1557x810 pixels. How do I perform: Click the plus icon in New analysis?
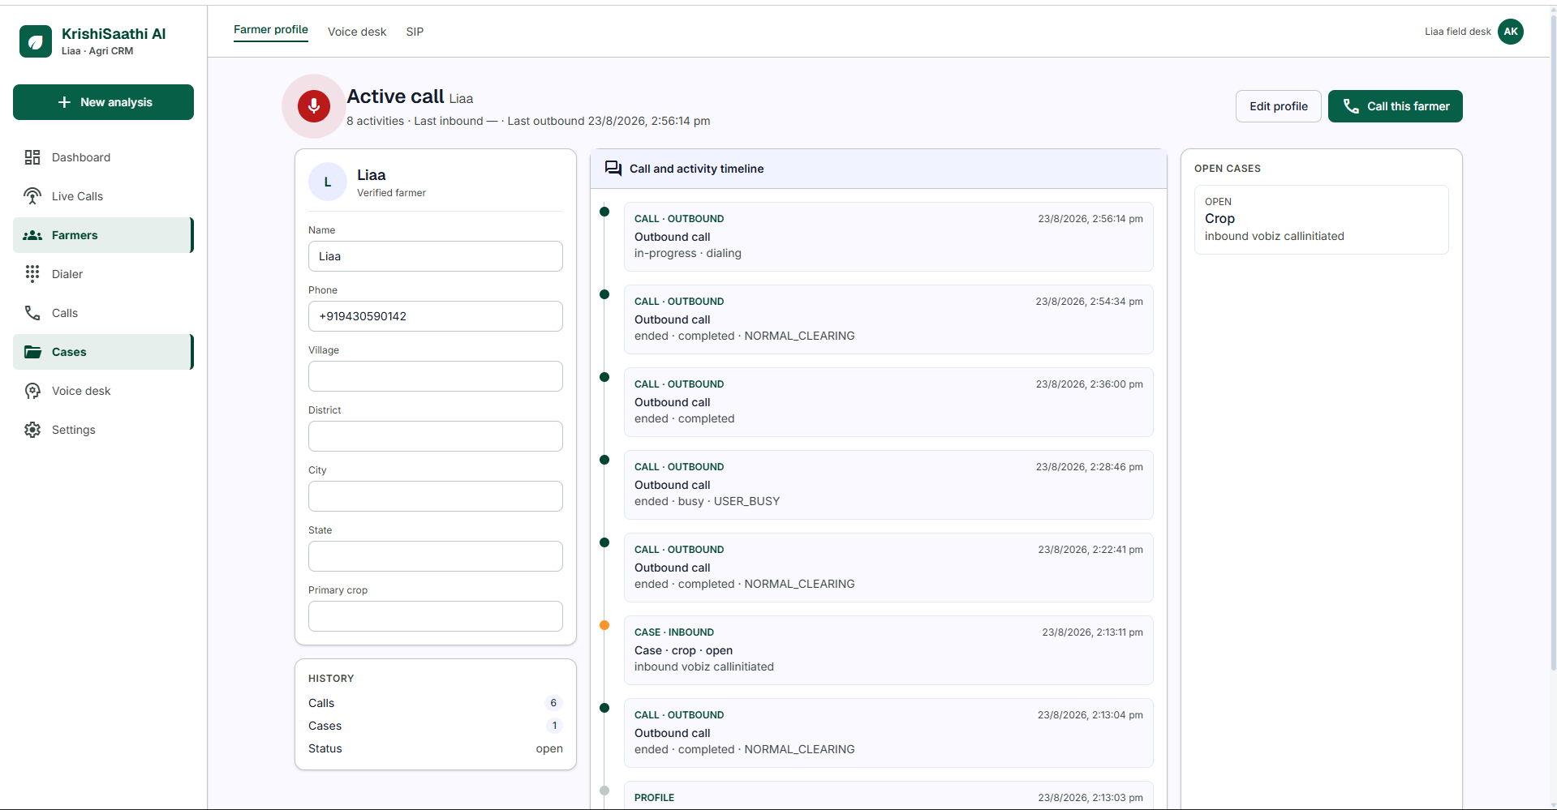tap(64, 102)
